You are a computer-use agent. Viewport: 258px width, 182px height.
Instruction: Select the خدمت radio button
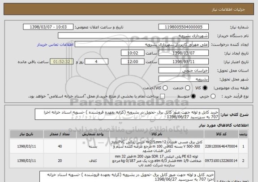coord(188,88)
